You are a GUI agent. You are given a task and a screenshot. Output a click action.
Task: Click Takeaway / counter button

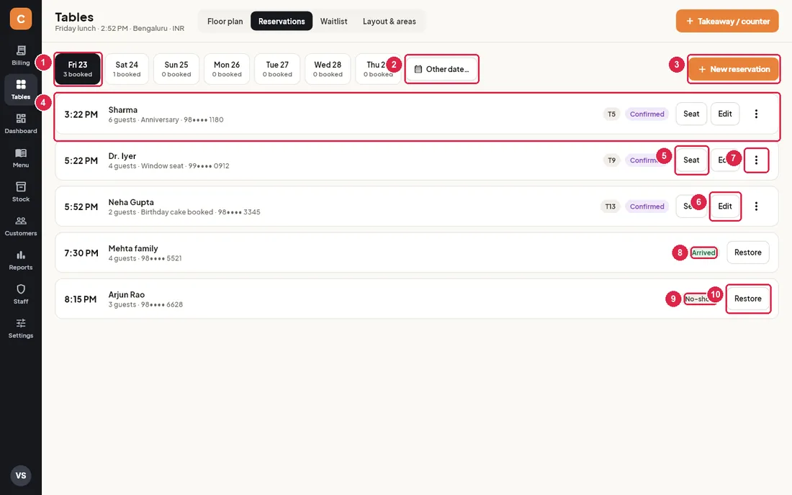click(x=727, y=21)
